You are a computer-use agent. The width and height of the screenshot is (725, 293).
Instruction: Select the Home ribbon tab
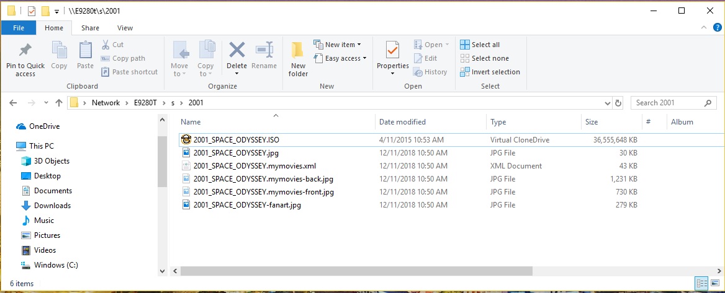(x=53, y=28)
